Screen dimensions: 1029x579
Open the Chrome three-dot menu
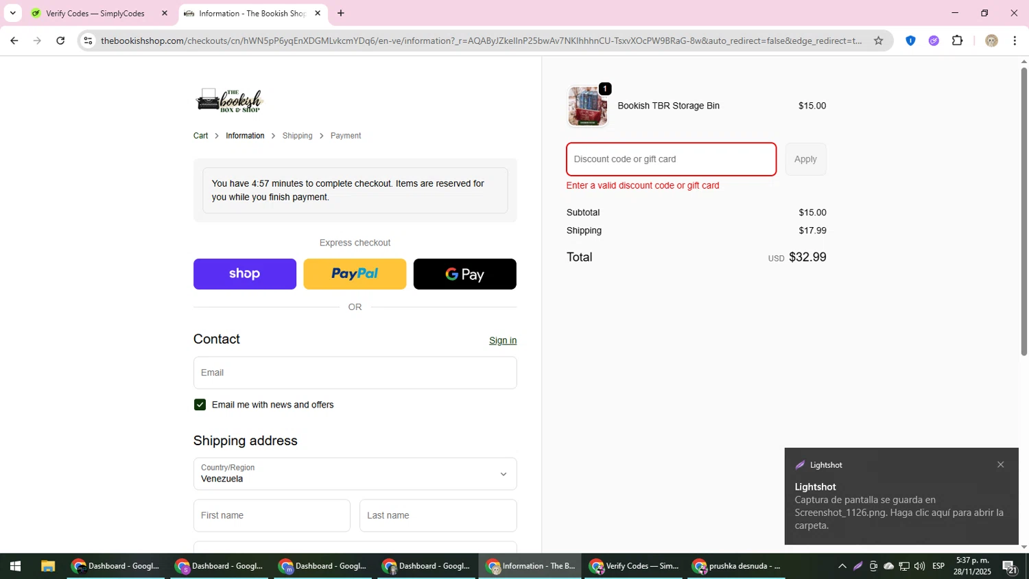[1015, 40]
